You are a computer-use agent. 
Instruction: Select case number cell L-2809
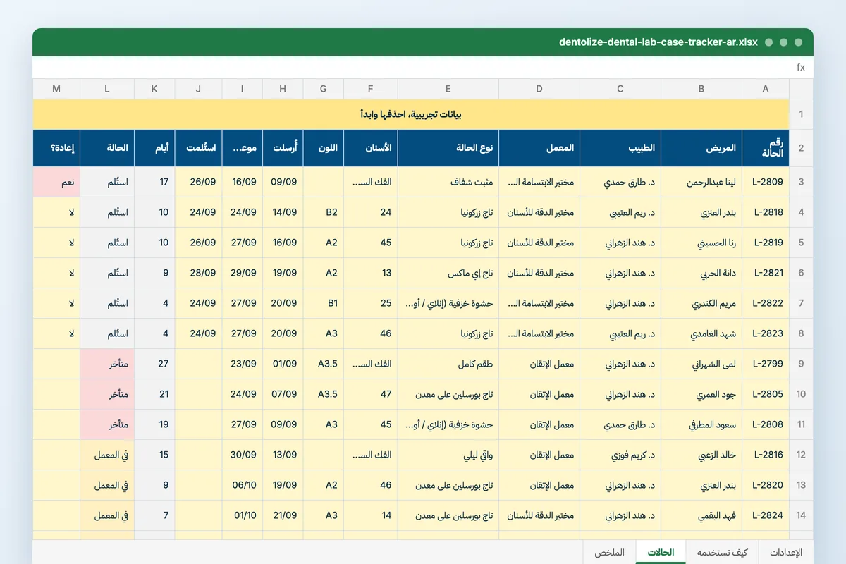pyautogui.click(x=766, y=182)
